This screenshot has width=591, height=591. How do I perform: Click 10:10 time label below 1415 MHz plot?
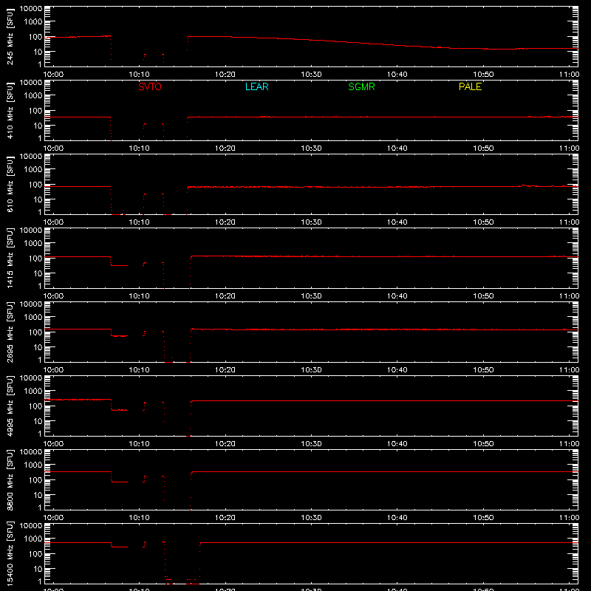pyautogui.click(x=139, y=296)
